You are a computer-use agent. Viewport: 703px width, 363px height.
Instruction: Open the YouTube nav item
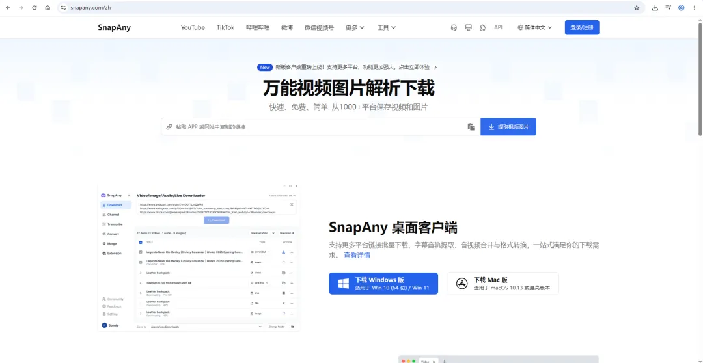coord(193,27)
